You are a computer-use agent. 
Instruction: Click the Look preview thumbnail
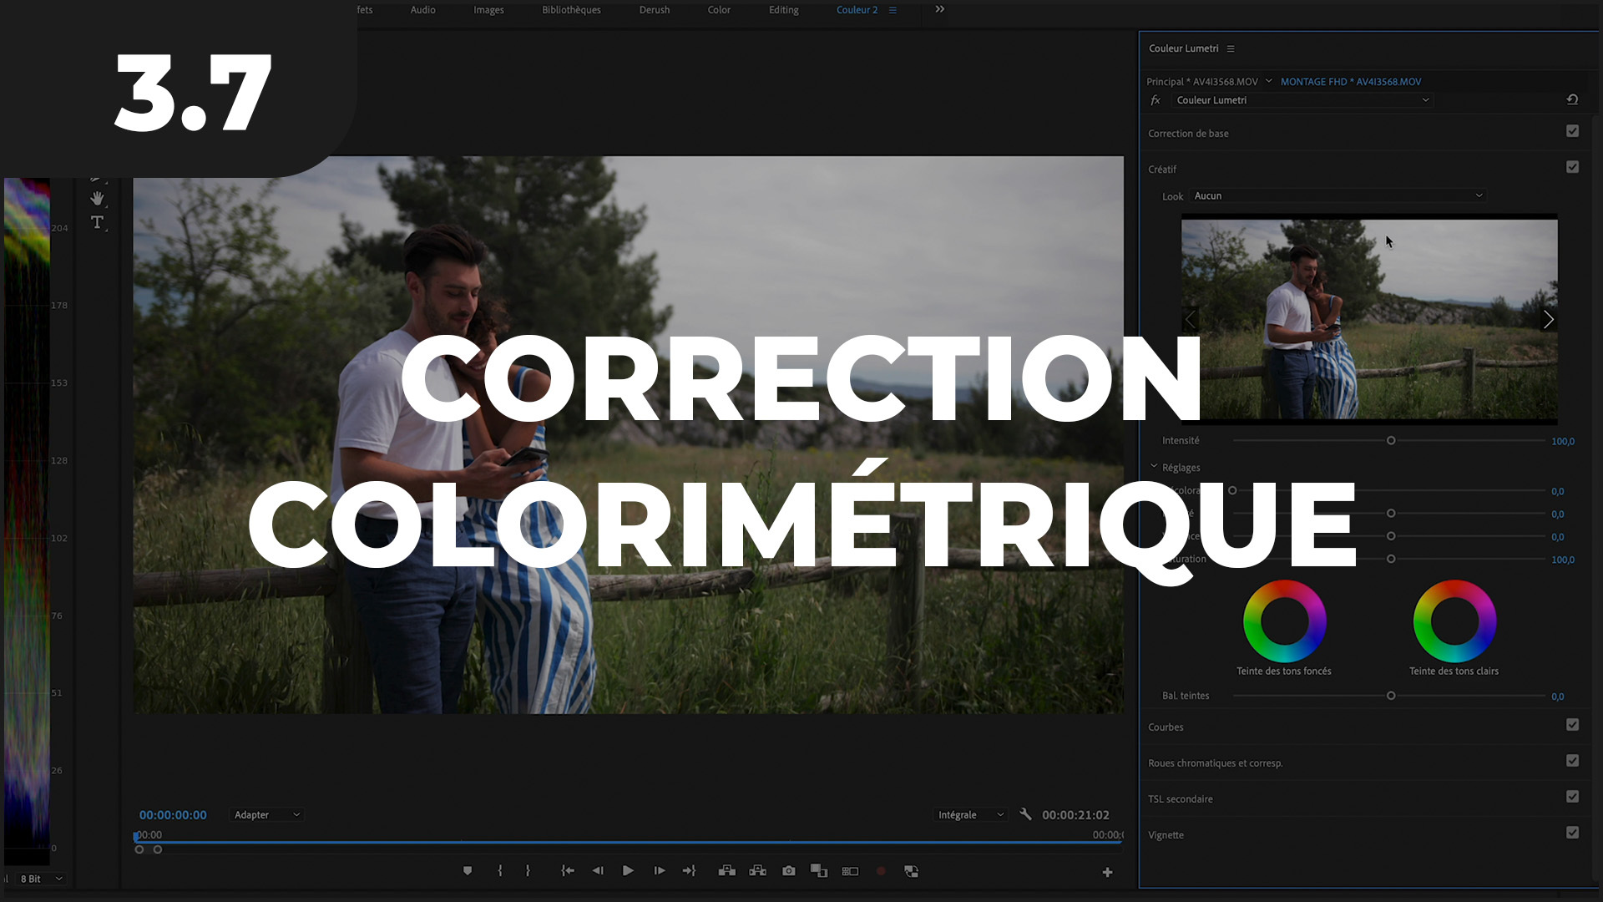[x=1369, y=320]
